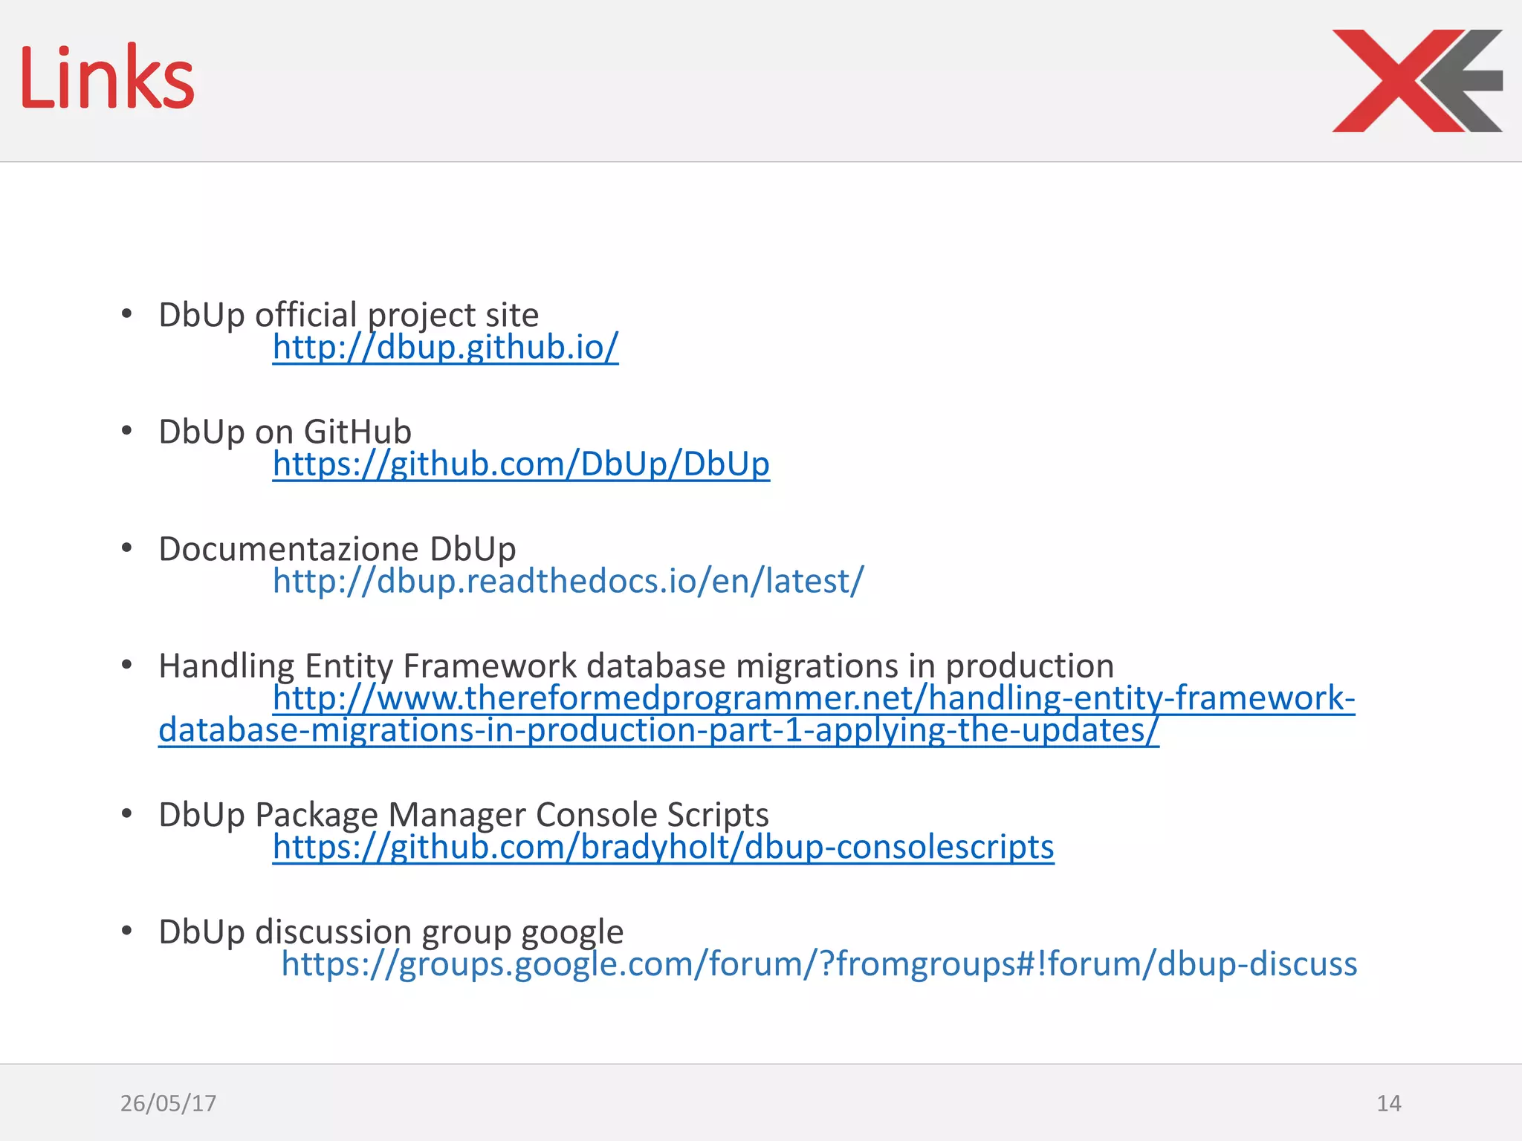Open the bradyholt dbup-consolescripts GitHub link
Viewport: 1522px width, 1141px height.
click(663, 847)
